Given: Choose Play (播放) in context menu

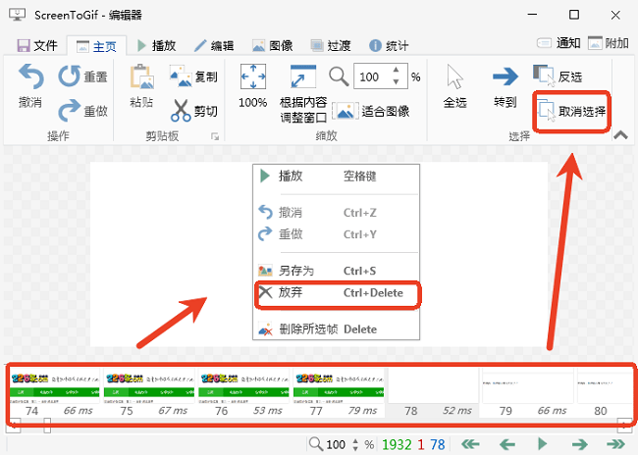Looking at the screenshot, I should click(x=336, y=177).
